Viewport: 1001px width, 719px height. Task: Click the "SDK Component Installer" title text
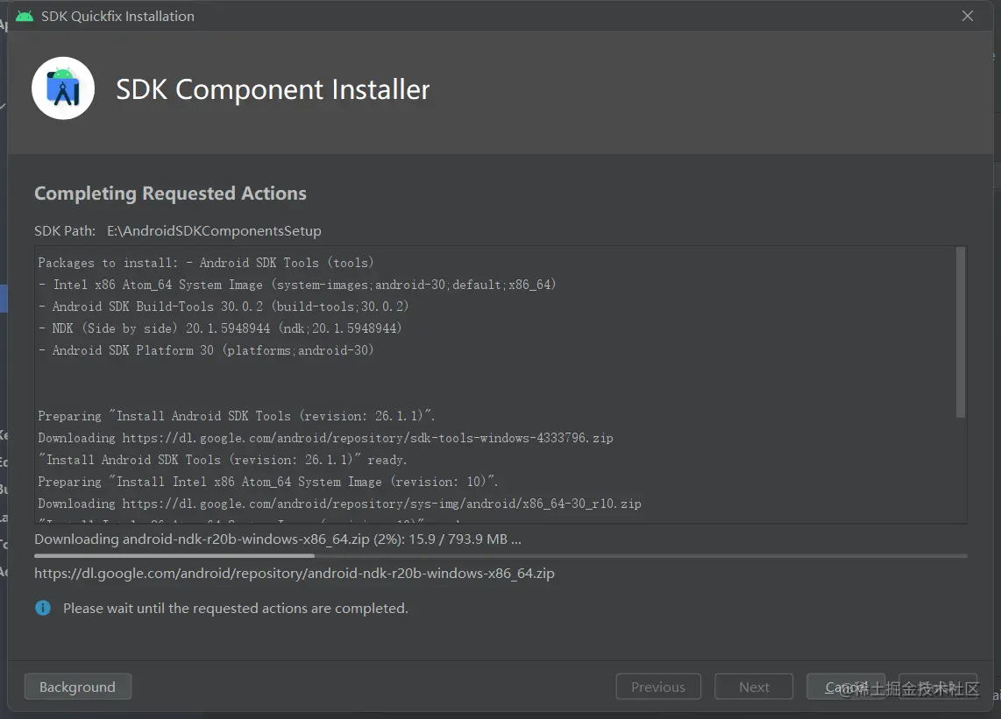(273, 89)
